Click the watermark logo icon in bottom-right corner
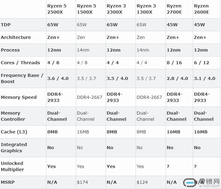The image size is (221, 189). click(x=190, y=183)
